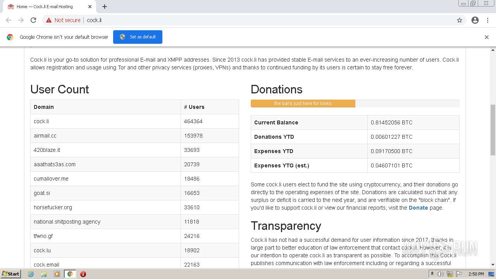Click the address bar URL cock.li

[94, 20]
